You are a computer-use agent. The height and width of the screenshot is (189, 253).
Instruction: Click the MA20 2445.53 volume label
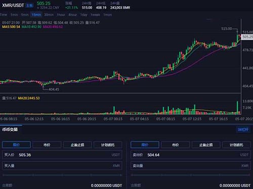[29, 98]
